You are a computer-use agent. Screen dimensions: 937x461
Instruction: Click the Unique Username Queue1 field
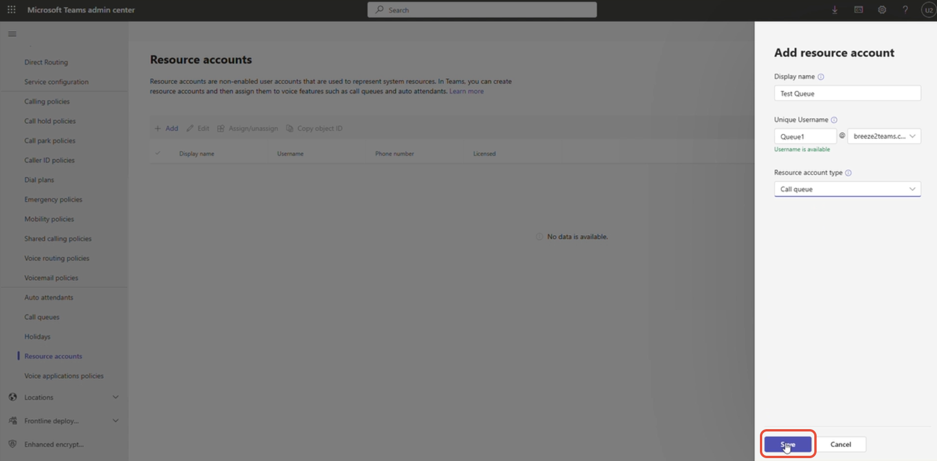pos(805,137)
